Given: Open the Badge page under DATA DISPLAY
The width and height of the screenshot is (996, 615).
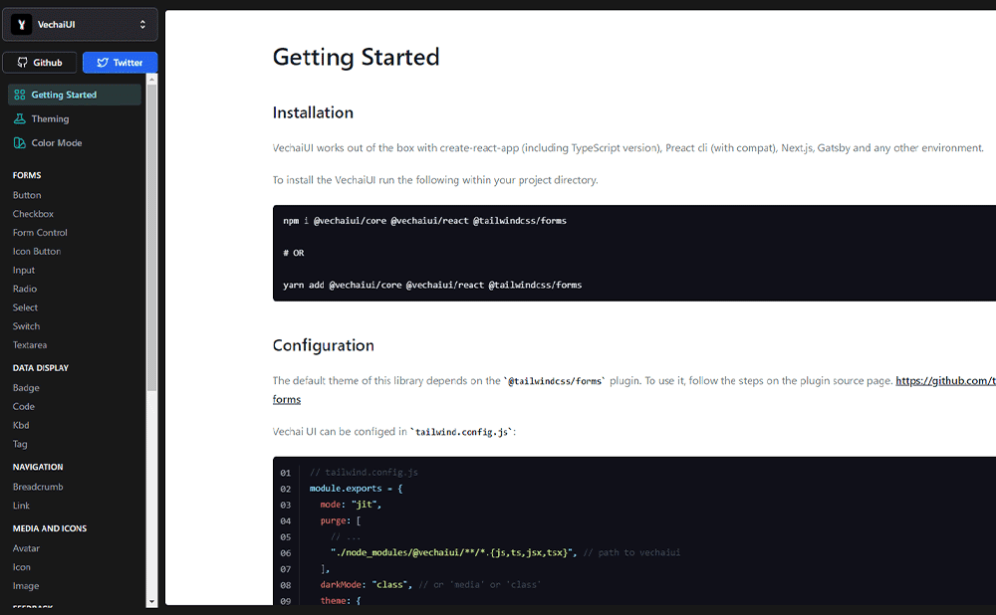Looking at the screenshot, I should pos(24,387).
